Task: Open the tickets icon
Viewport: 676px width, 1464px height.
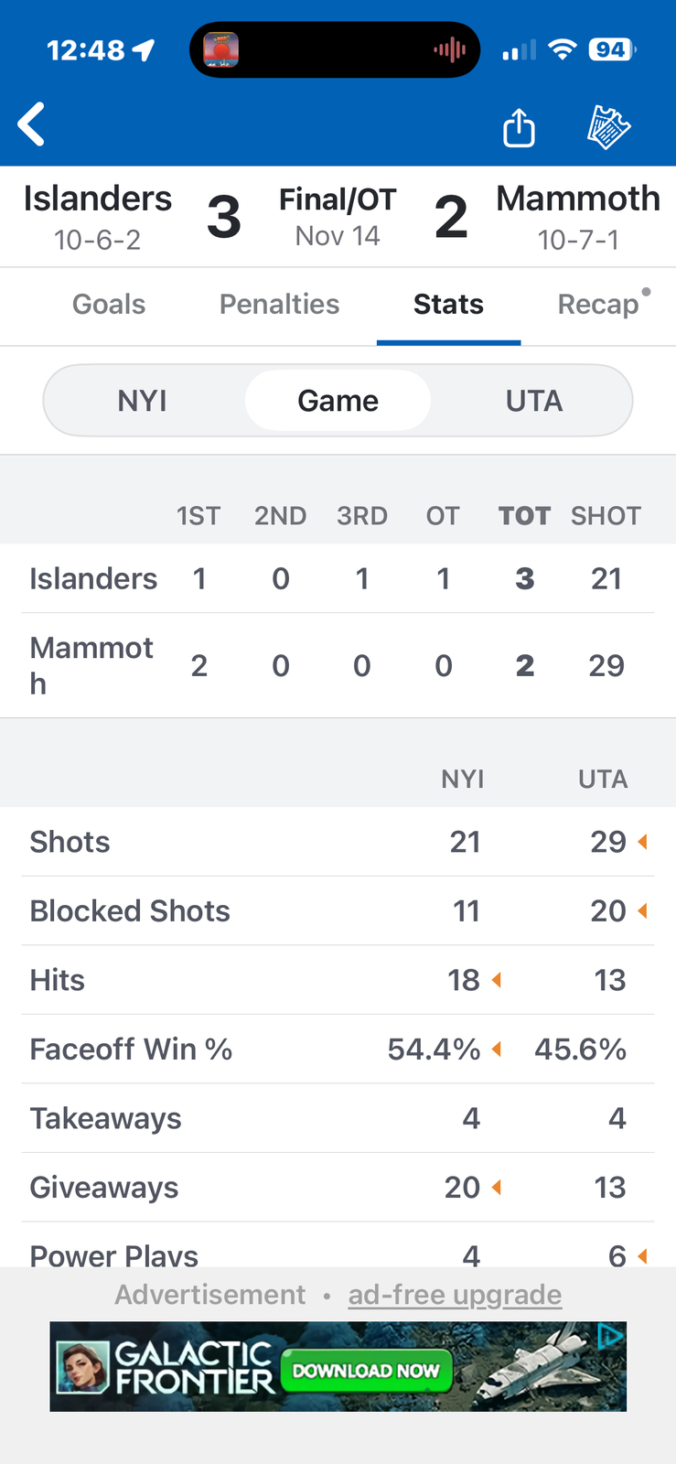Action: pyautogui.click(x=608, y=127)
